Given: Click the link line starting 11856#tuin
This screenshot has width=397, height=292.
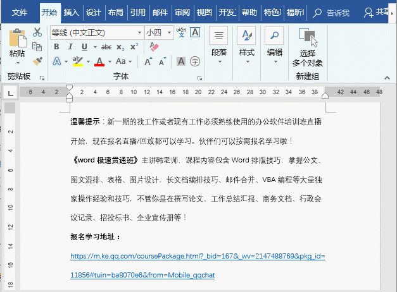Looking at the screenshot, I should 142,275.
